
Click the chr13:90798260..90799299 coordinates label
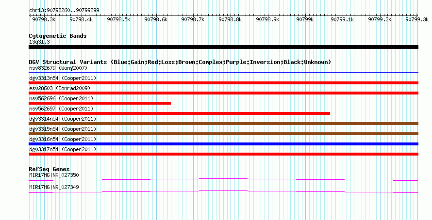tap(64, 11)
